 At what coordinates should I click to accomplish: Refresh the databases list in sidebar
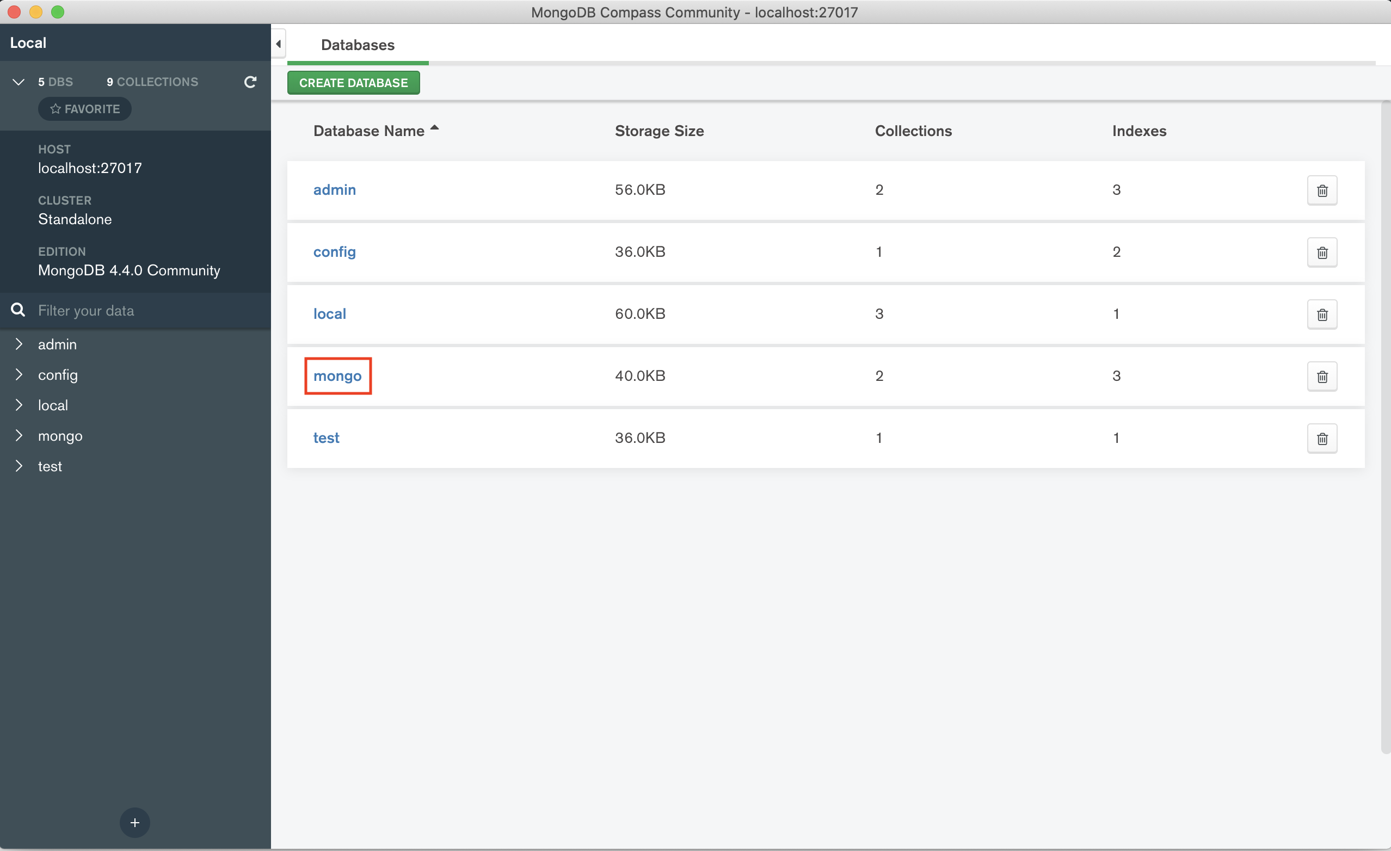click(250, 82)
